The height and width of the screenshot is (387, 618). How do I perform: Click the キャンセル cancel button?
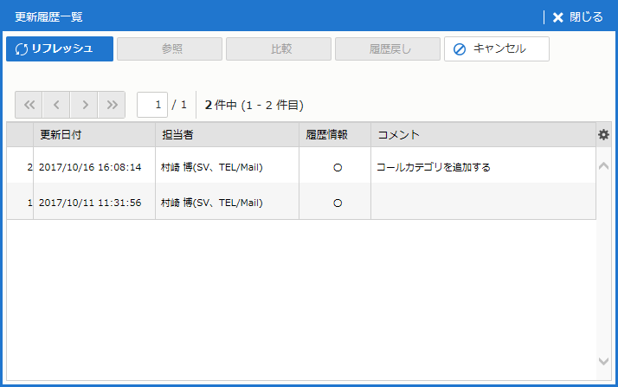point(497,48)
